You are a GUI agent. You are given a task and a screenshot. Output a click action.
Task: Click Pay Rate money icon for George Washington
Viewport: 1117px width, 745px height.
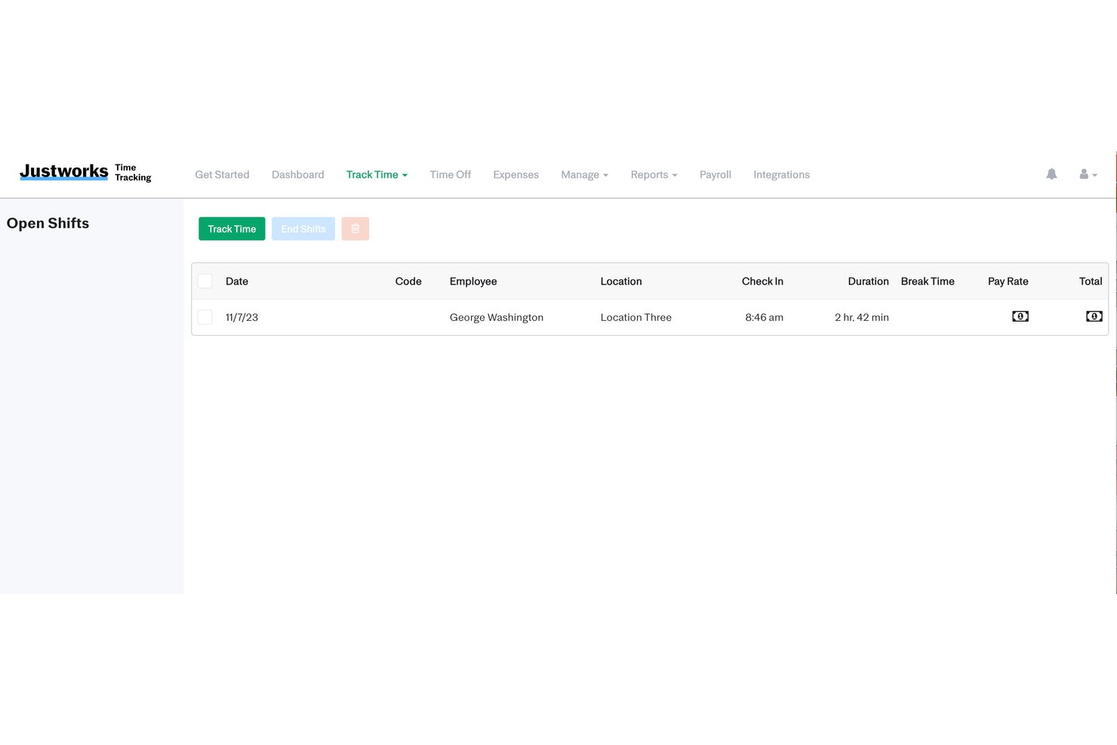point(1020,316)
